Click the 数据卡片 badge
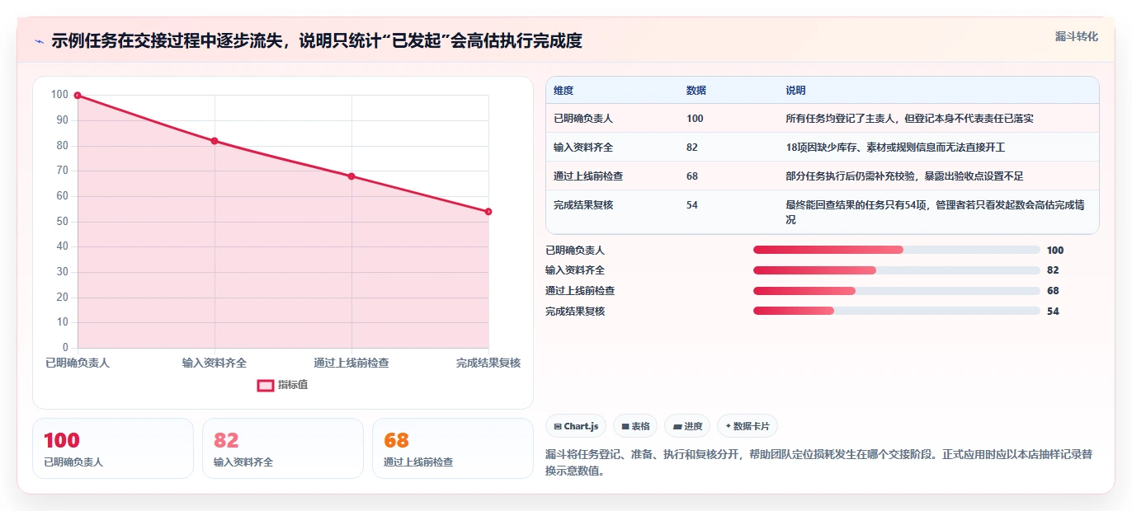This screenshot has height=511, width=1132. point(748,426)
